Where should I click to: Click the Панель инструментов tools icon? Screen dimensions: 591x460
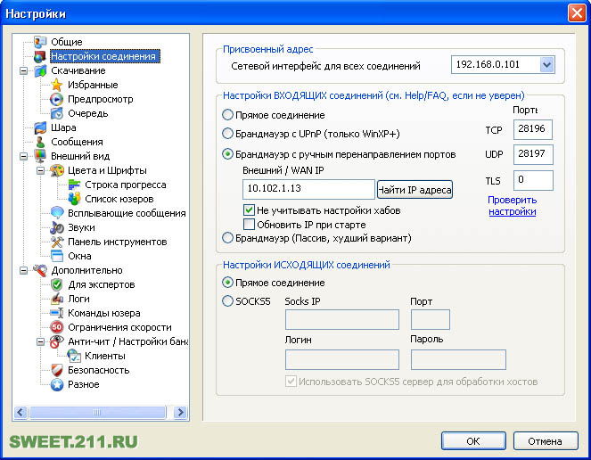pos(57,242)
